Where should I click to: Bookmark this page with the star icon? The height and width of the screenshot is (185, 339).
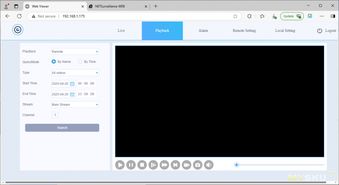tap(235, 16)
